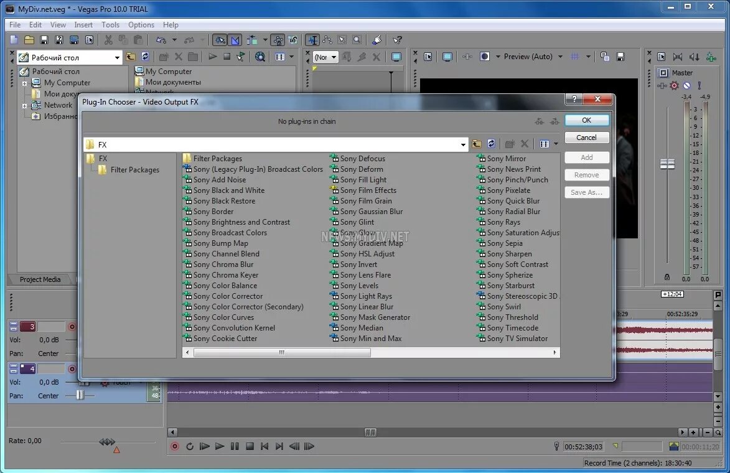Toggle Lock Envelopes to Events icon
The image size is (730, 473).
[x=278, y=40]
